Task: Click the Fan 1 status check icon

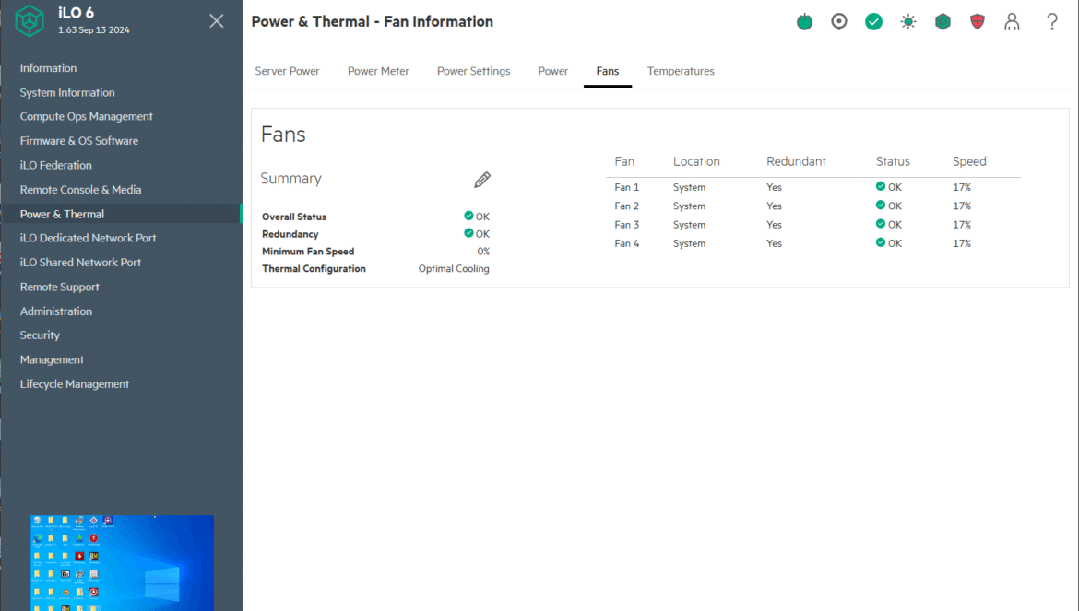Action: [880, 186]
